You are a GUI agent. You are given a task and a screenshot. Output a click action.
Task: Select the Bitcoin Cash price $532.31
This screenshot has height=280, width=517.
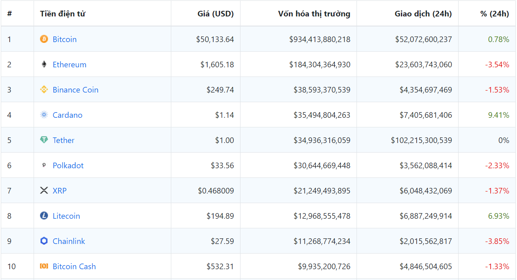pos(220,266)
